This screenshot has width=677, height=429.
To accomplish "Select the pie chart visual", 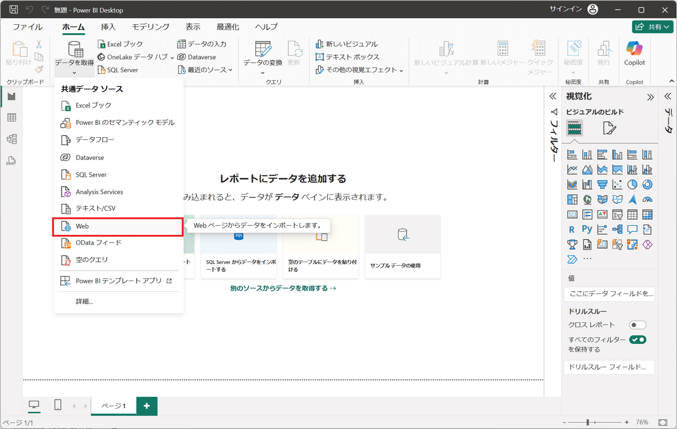I will tap(632, 184).
